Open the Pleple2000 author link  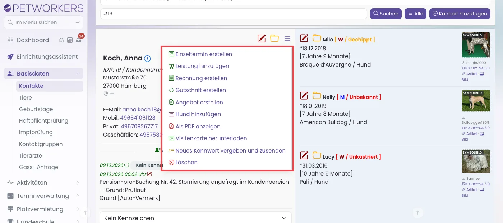(x=476, y=63)
